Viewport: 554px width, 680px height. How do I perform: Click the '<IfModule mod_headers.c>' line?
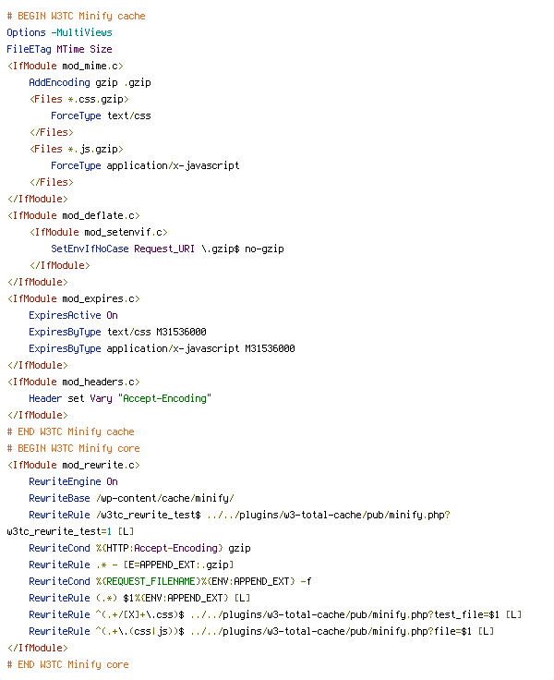click(73, 382)
